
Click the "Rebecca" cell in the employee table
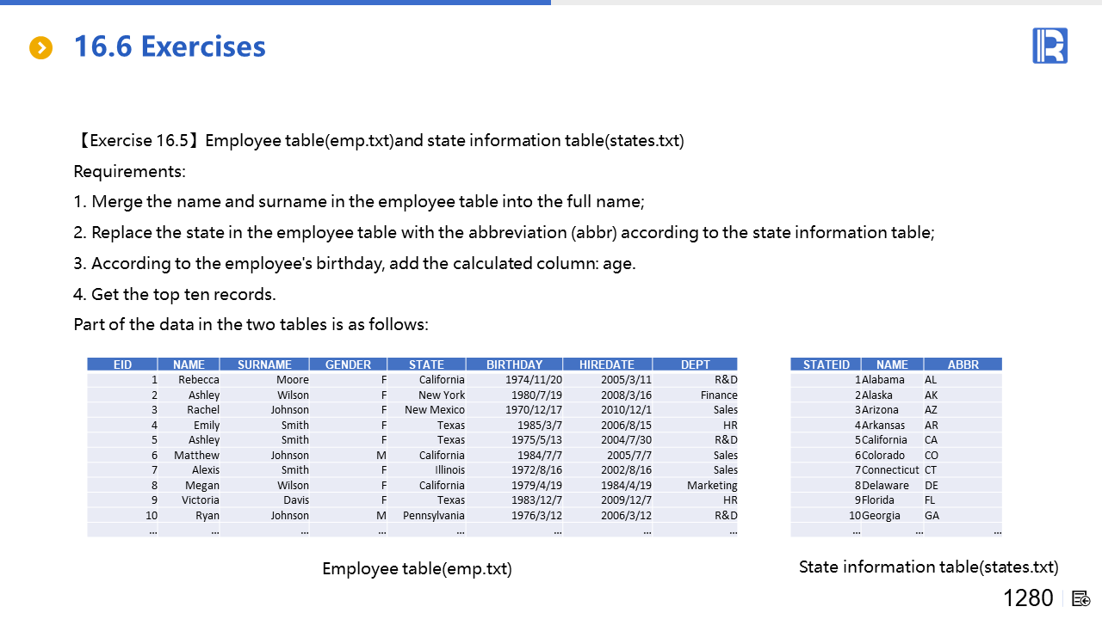point(199,380)
